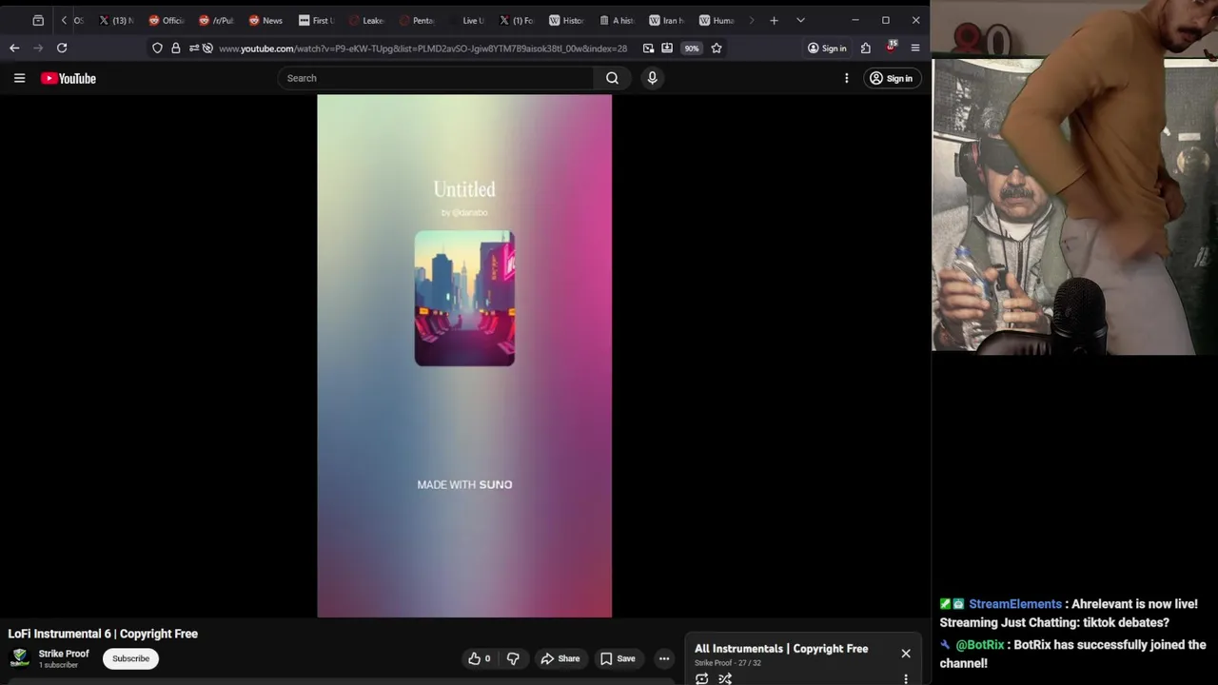Like the LoFi Instrumental 6 video
This screenshot has width=1218, height=685.
479,658
